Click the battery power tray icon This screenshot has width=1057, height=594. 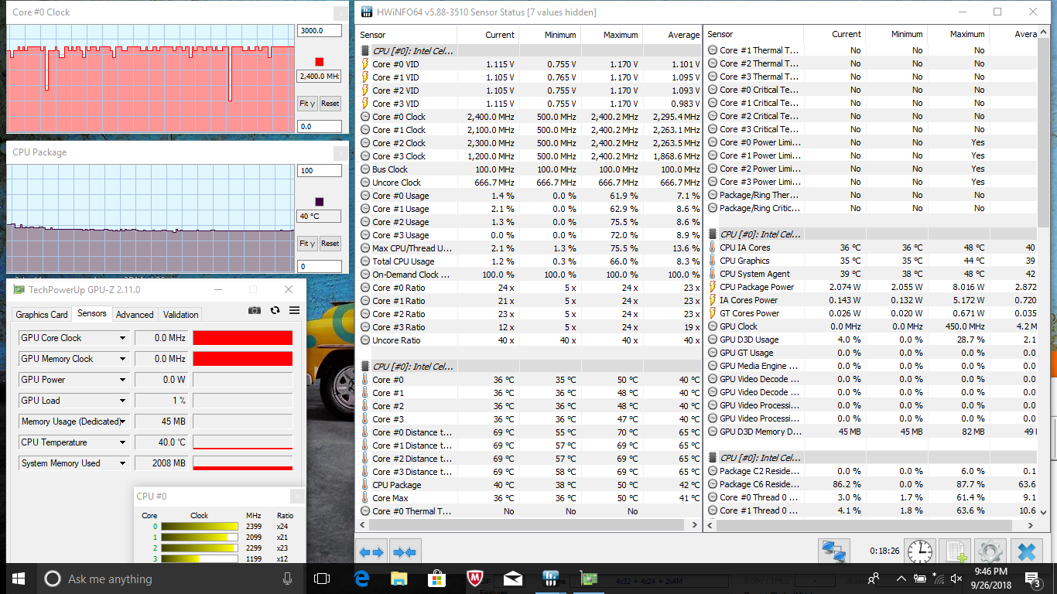[921, 579]
